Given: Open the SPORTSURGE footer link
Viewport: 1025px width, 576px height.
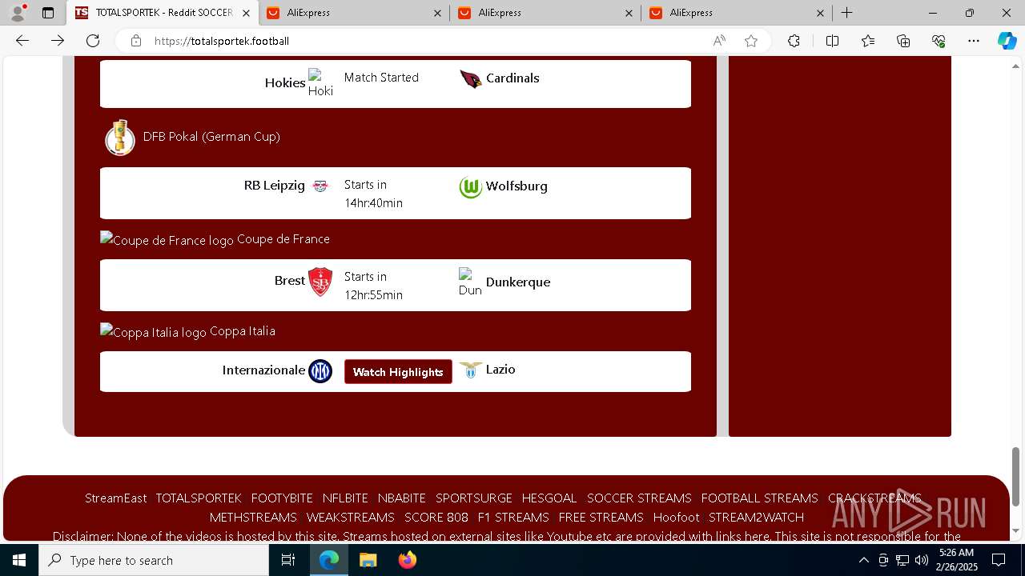Looking at the screenshot, I should pyautogui.click(x=474, y=498).
